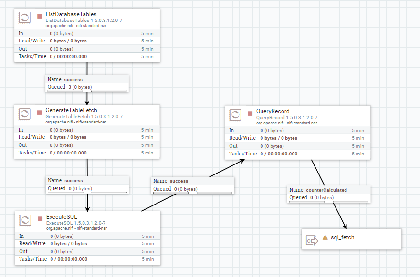
Task: Click the Tasks/Time row of ExecuteSQL
Action: click(88, 259)
